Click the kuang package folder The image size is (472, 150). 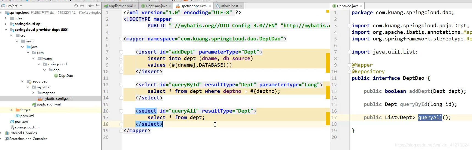[47, 58]
